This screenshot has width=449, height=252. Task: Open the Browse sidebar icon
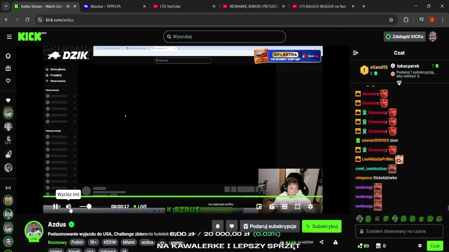pos(8,69)
